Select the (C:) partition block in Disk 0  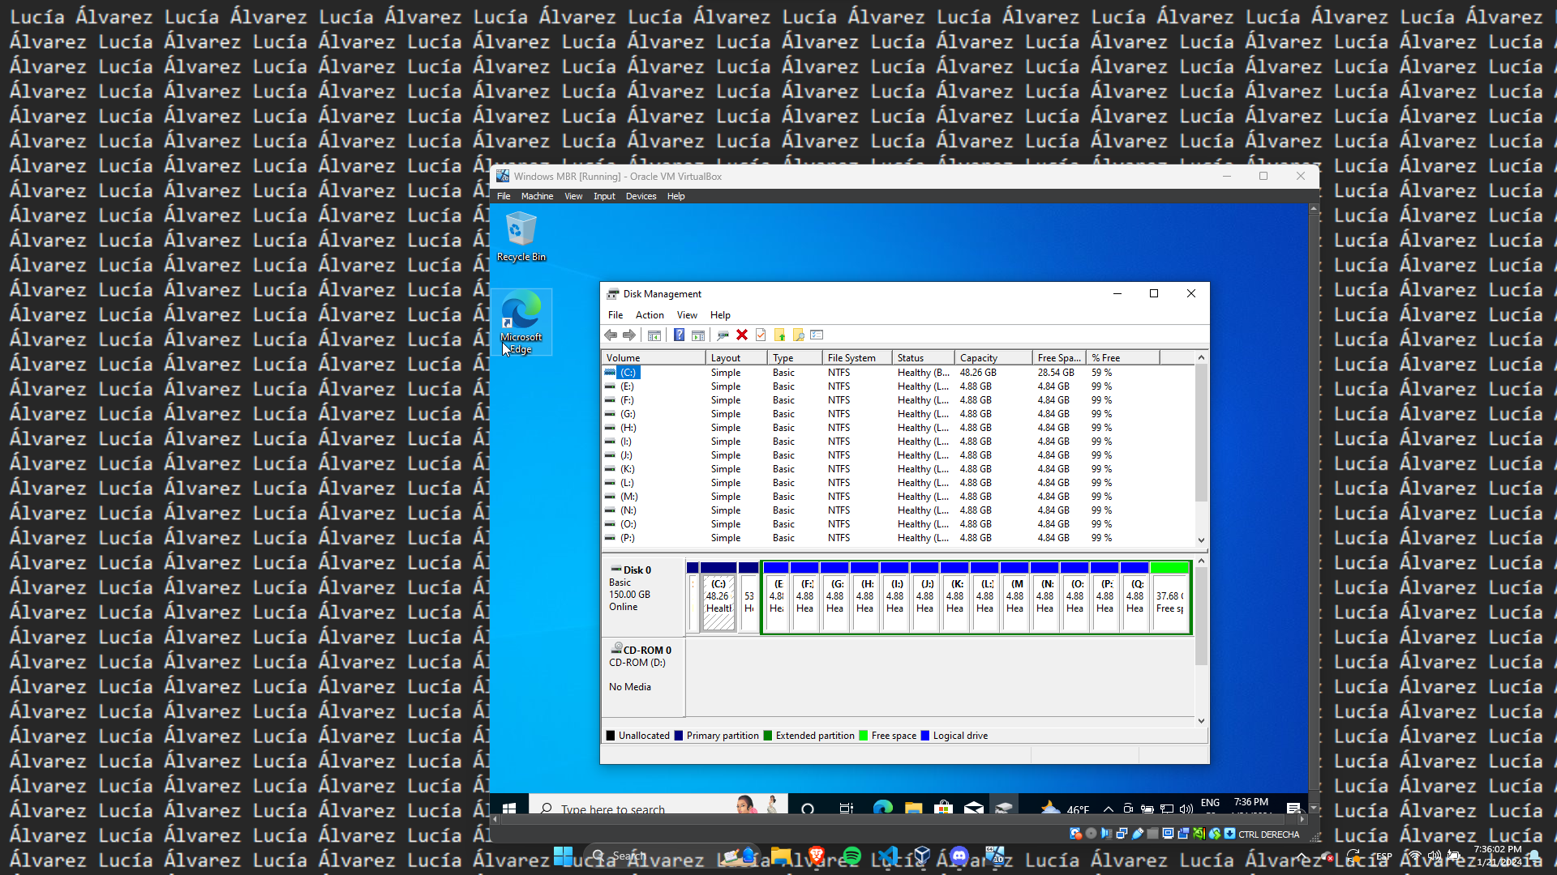click(x=718, y=601)
